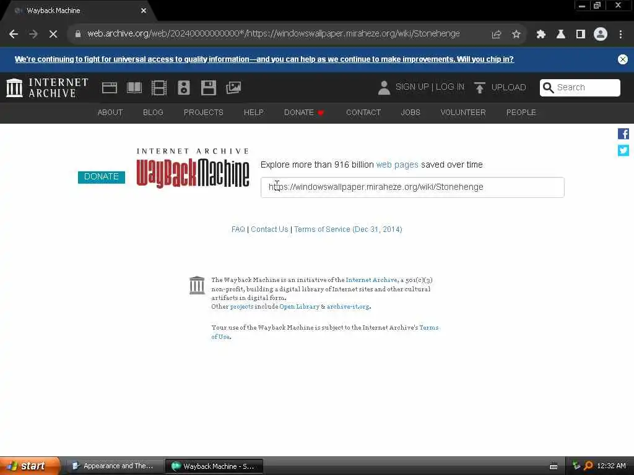The image size is (634, 475).
Task: Click the site lock icon
Action: click(x=77, y=34)
